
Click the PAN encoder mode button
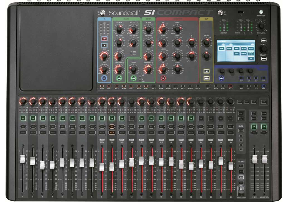254,102
